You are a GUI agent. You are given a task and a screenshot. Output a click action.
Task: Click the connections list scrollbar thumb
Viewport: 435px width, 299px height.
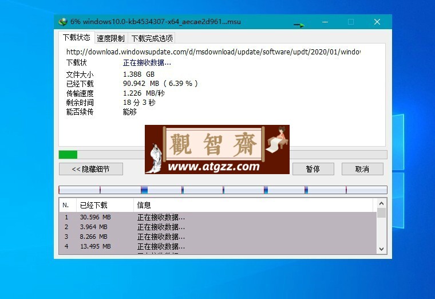(x=381, y=213)
